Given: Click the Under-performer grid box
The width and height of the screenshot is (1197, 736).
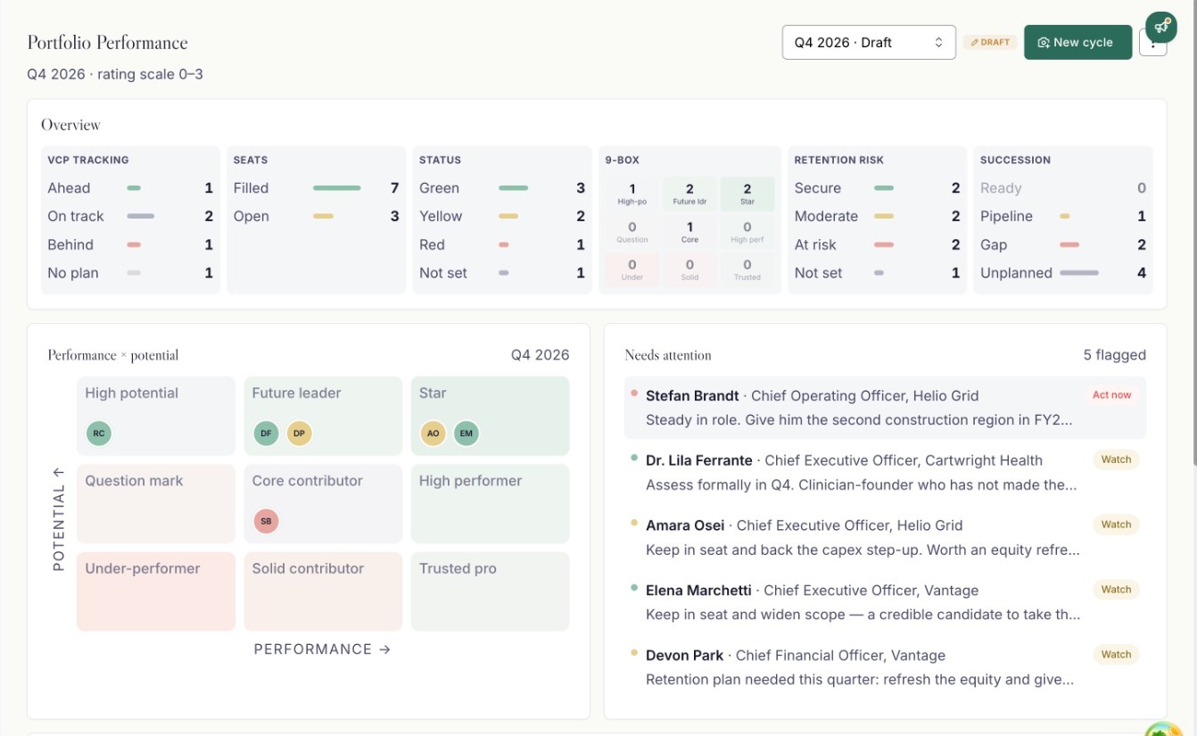Looking at the screenshot, I should [156, 591].
